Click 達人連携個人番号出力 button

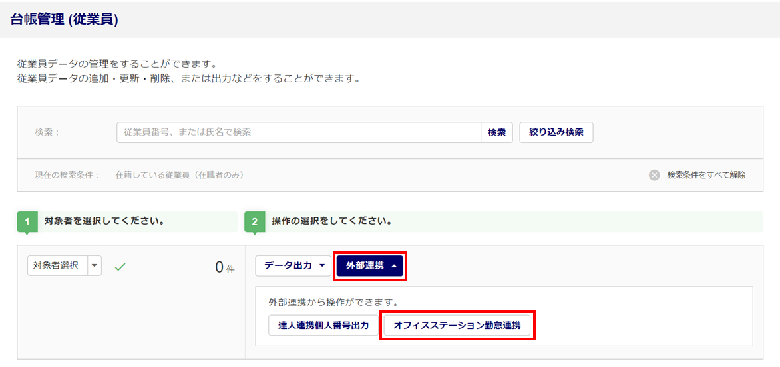coord(323,326)
